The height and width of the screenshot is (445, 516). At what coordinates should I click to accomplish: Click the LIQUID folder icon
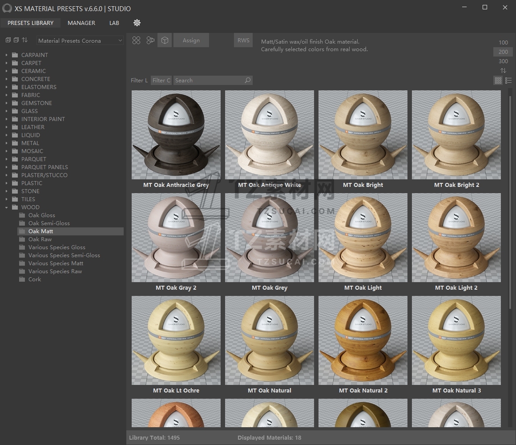pos(15,135)
